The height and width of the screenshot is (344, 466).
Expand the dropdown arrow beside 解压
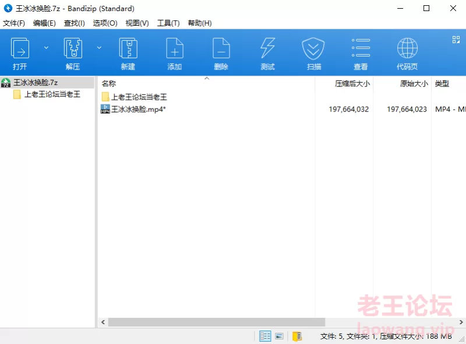[x=99, y=48]
